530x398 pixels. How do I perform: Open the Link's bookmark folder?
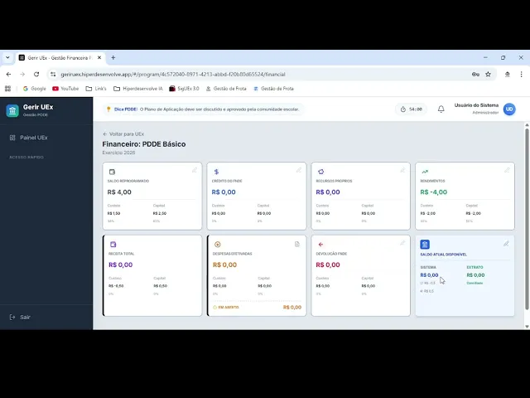(x=96, y=89)
